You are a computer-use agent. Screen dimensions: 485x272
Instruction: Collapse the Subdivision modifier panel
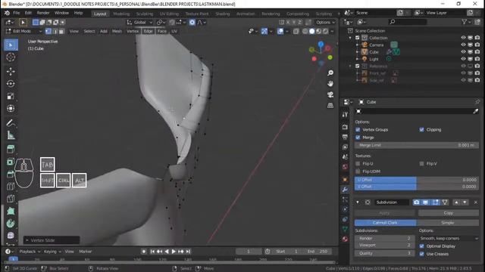pos(358,202)
